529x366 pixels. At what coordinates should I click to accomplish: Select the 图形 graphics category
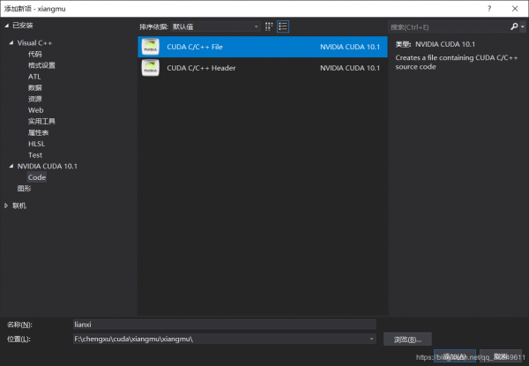[x=24, y=189]
